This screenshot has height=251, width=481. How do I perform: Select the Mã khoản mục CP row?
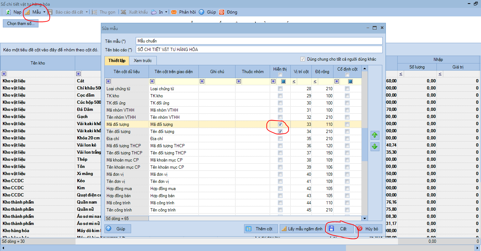point(233,160)
